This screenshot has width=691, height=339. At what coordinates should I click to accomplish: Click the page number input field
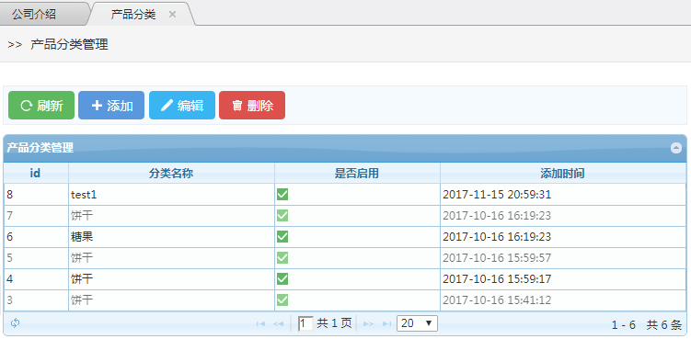pos(305,323)
